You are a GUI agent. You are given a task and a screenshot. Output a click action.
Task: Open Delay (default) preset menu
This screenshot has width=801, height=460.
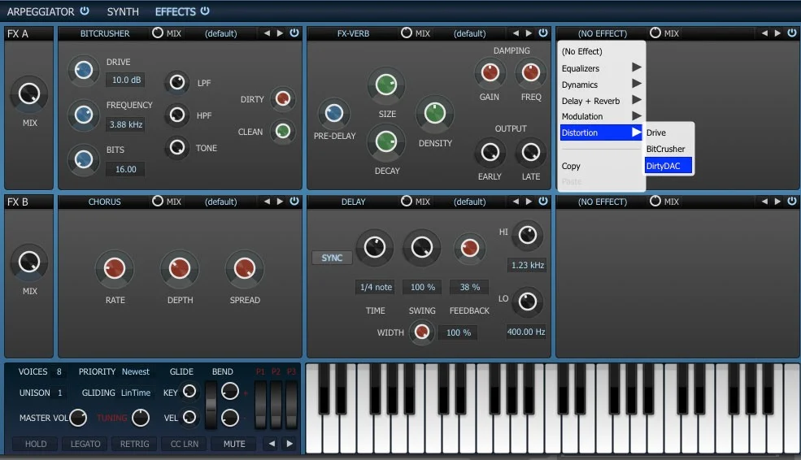tap(469, 202)
